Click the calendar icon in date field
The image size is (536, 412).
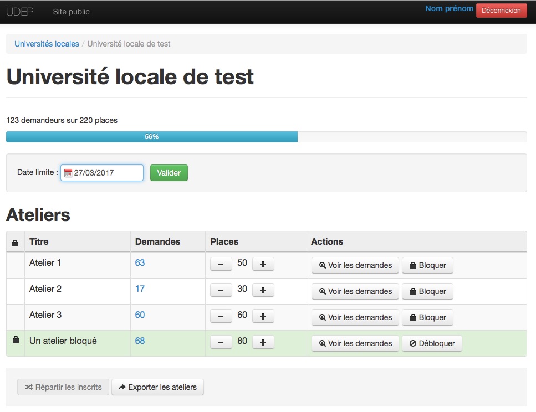click(x=68, y=173)
